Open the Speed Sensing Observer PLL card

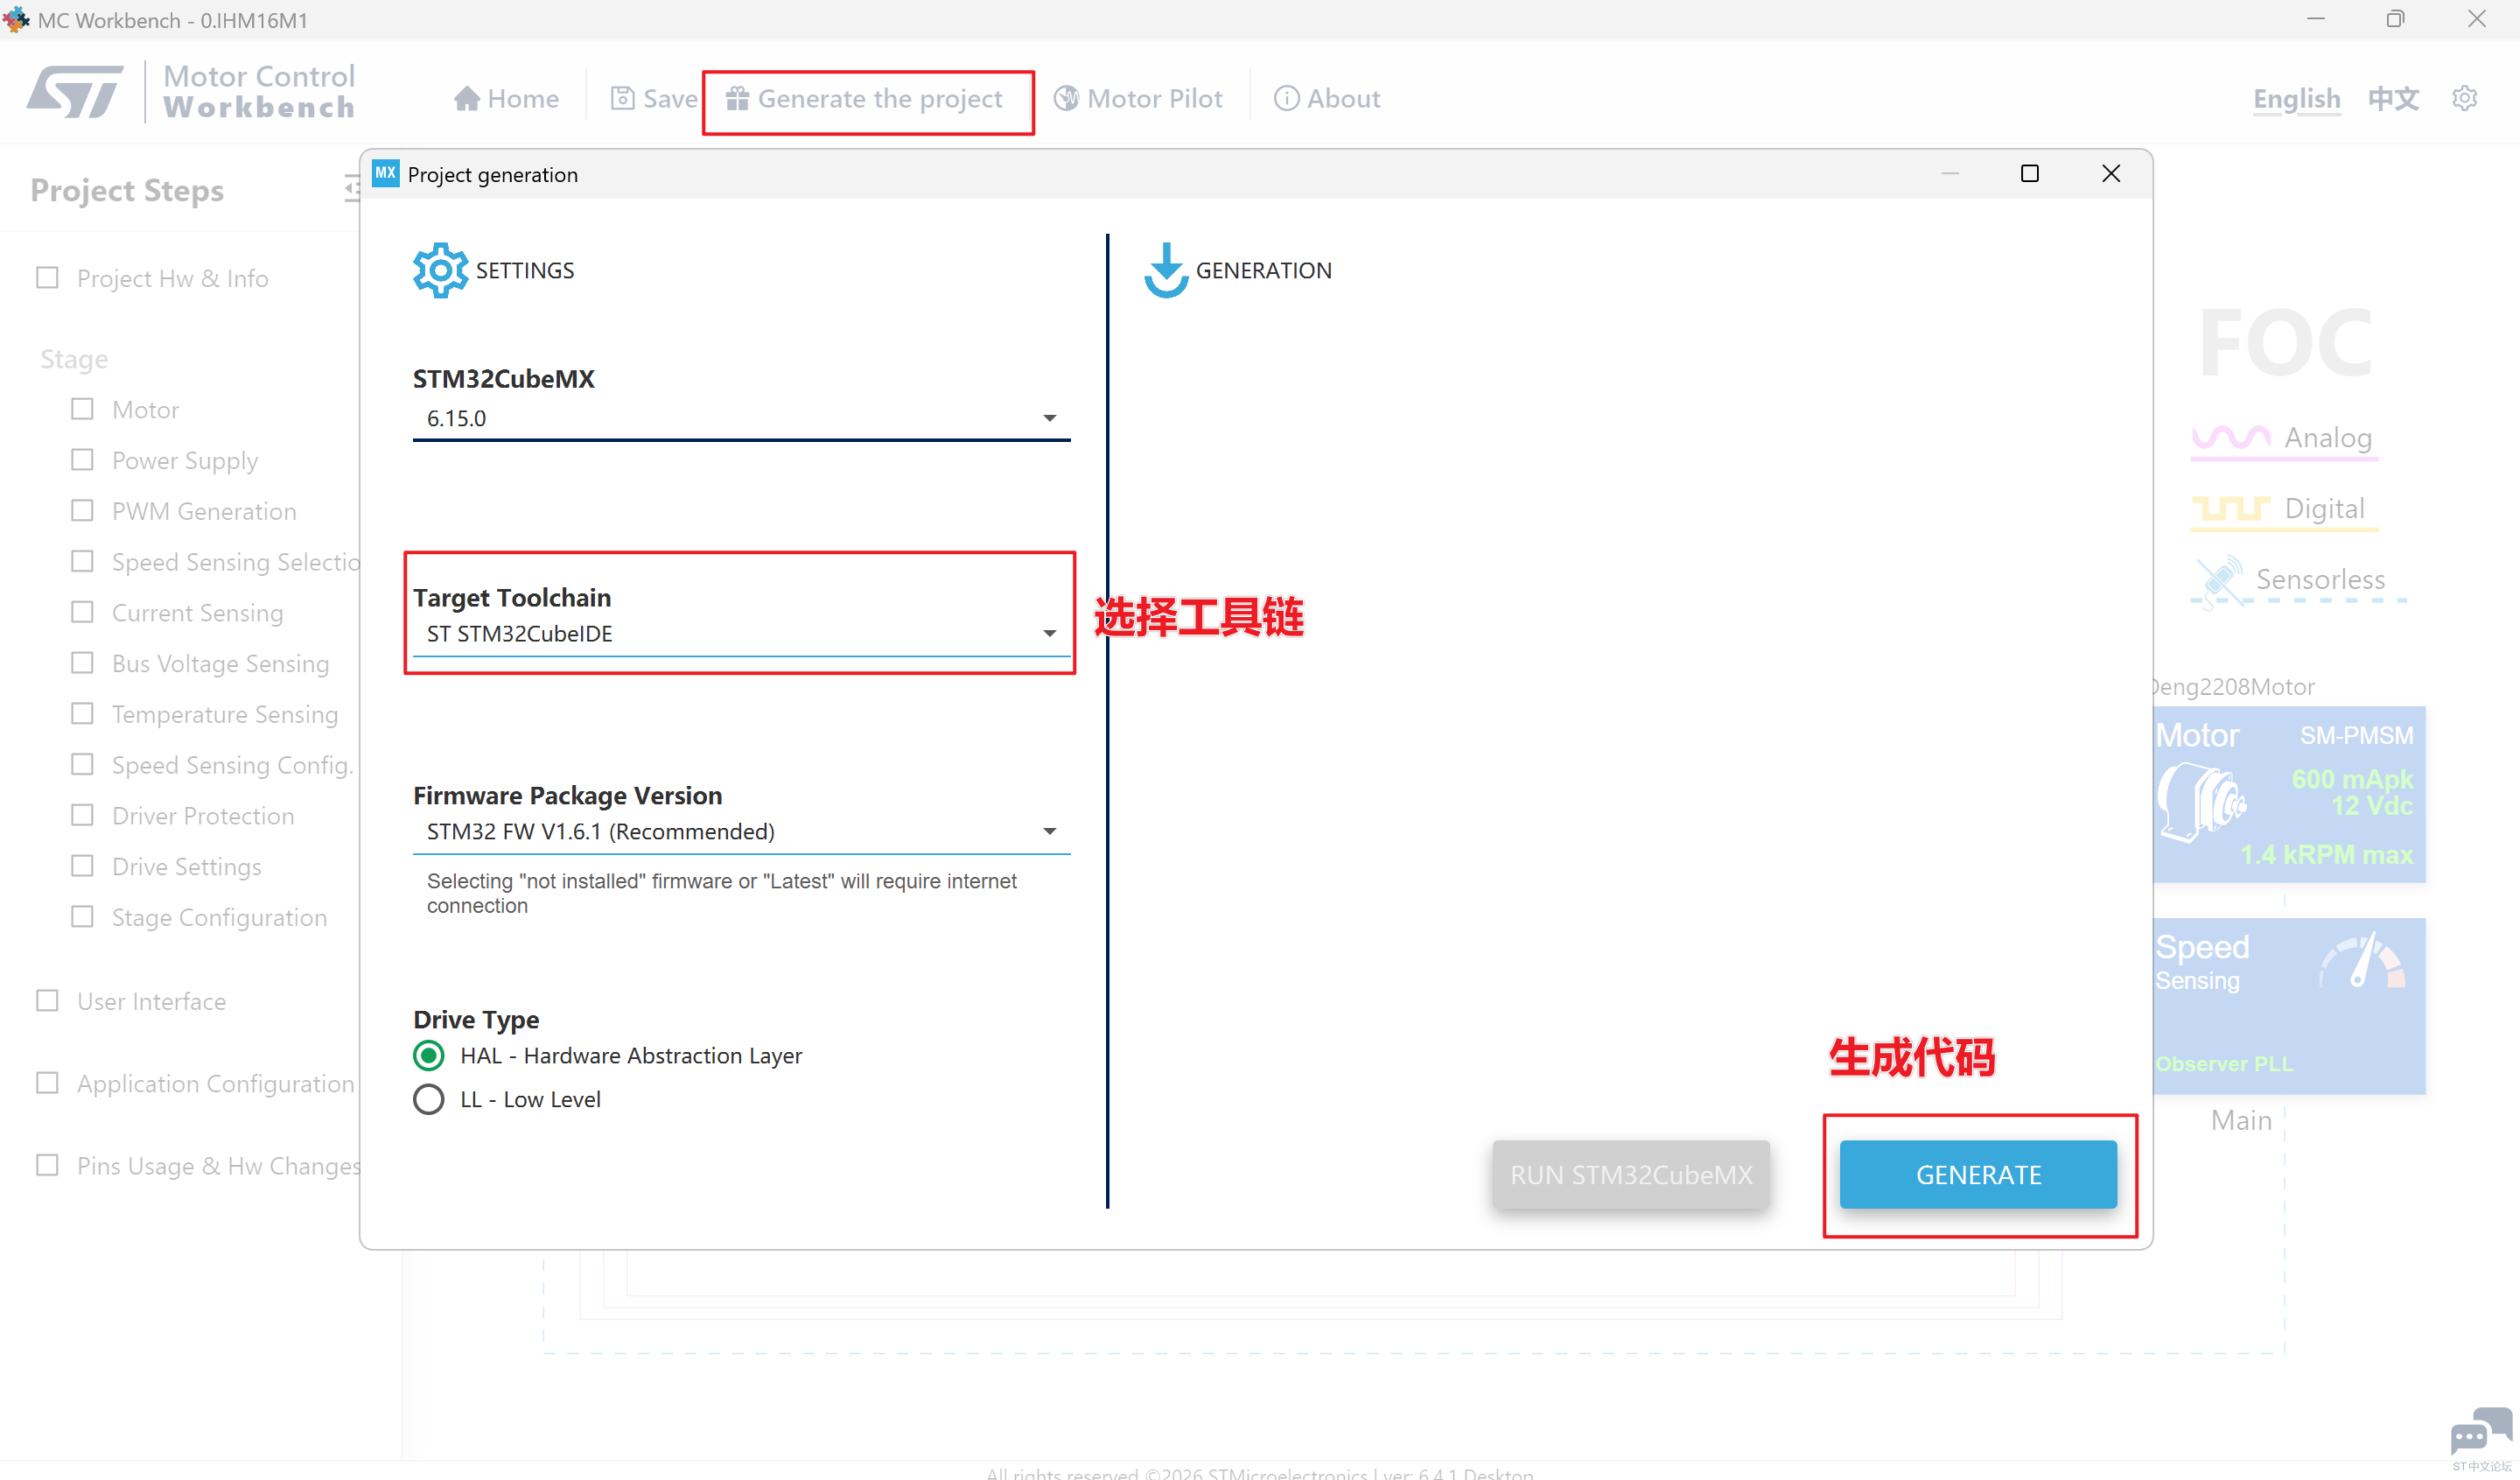[2288, 1006]
